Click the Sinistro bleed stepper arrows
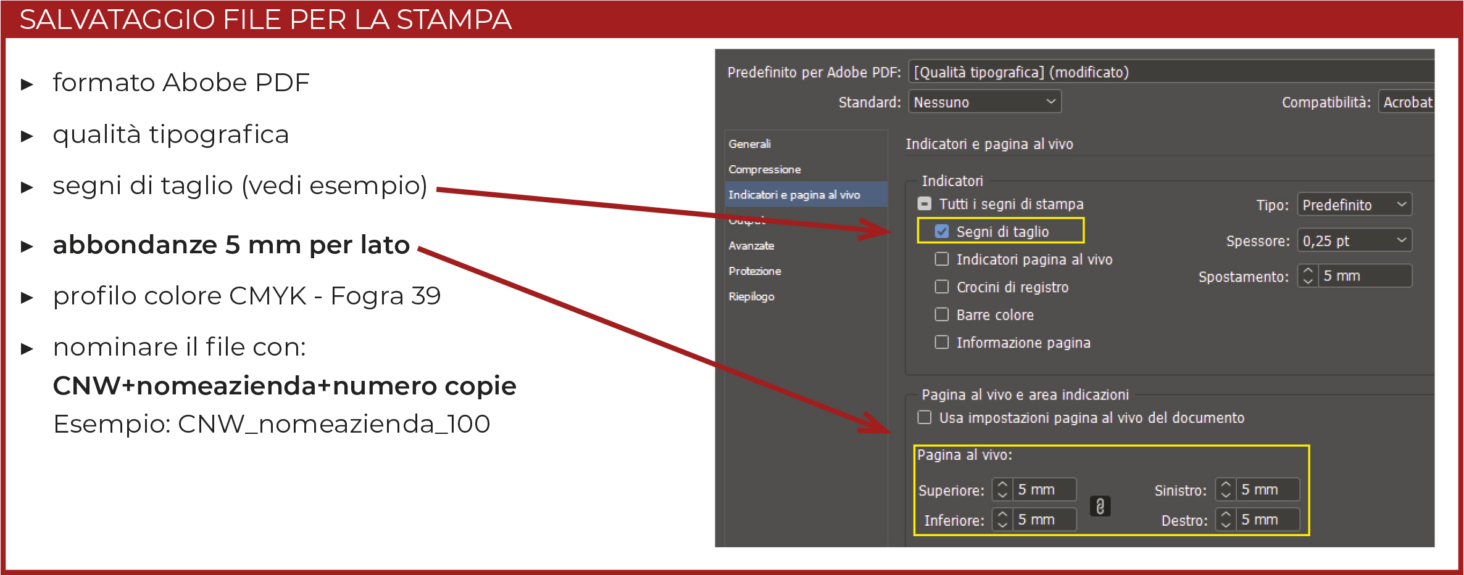 [x=1226, y=490]
